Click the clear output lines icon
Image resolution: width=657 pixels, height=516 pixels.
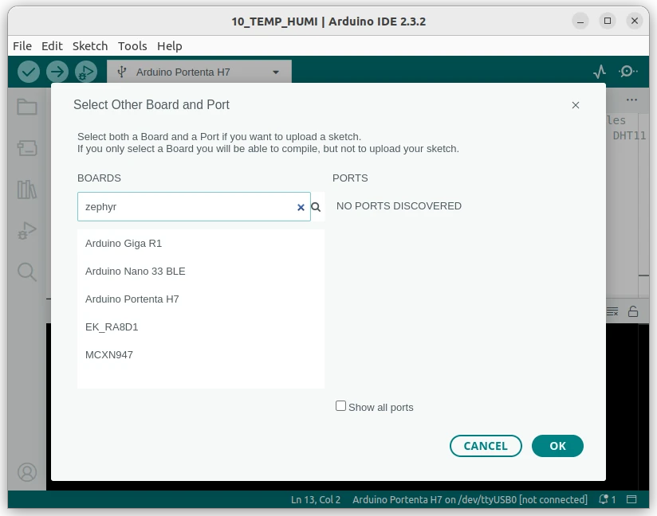612,311
